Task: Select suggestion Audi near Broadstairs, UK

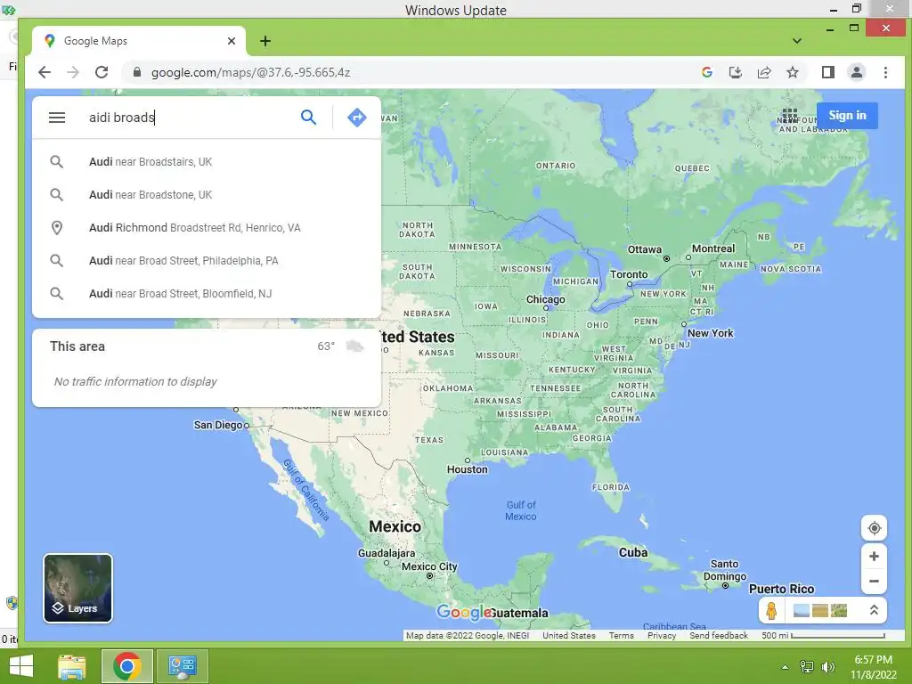Action: (x=207, y=162)
